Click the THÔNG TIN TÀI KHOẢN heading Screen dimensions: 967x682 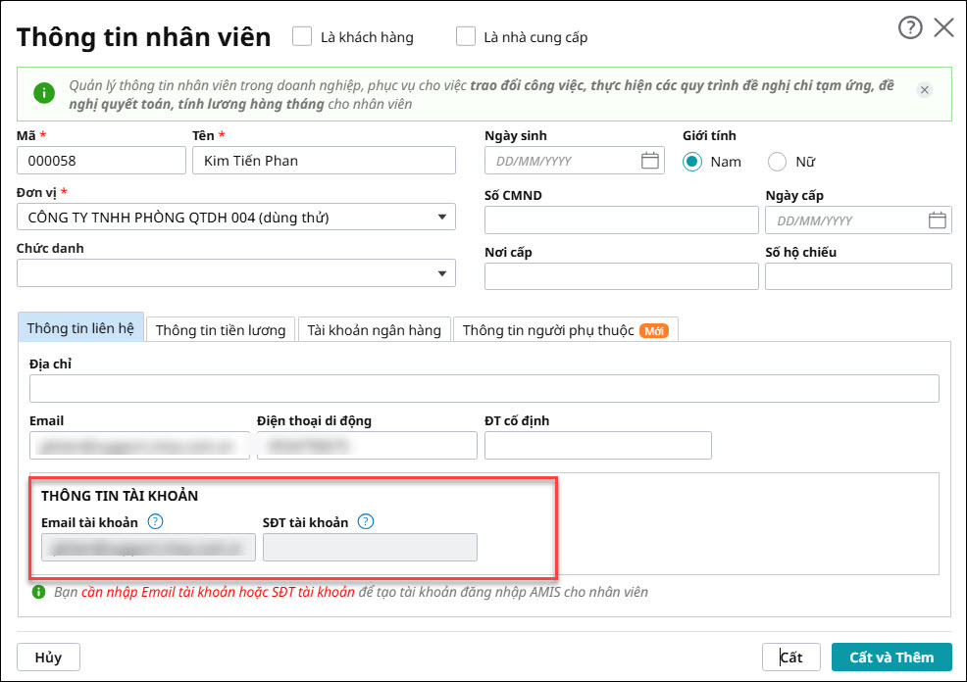pyautogui.click(x=120, y=496)
